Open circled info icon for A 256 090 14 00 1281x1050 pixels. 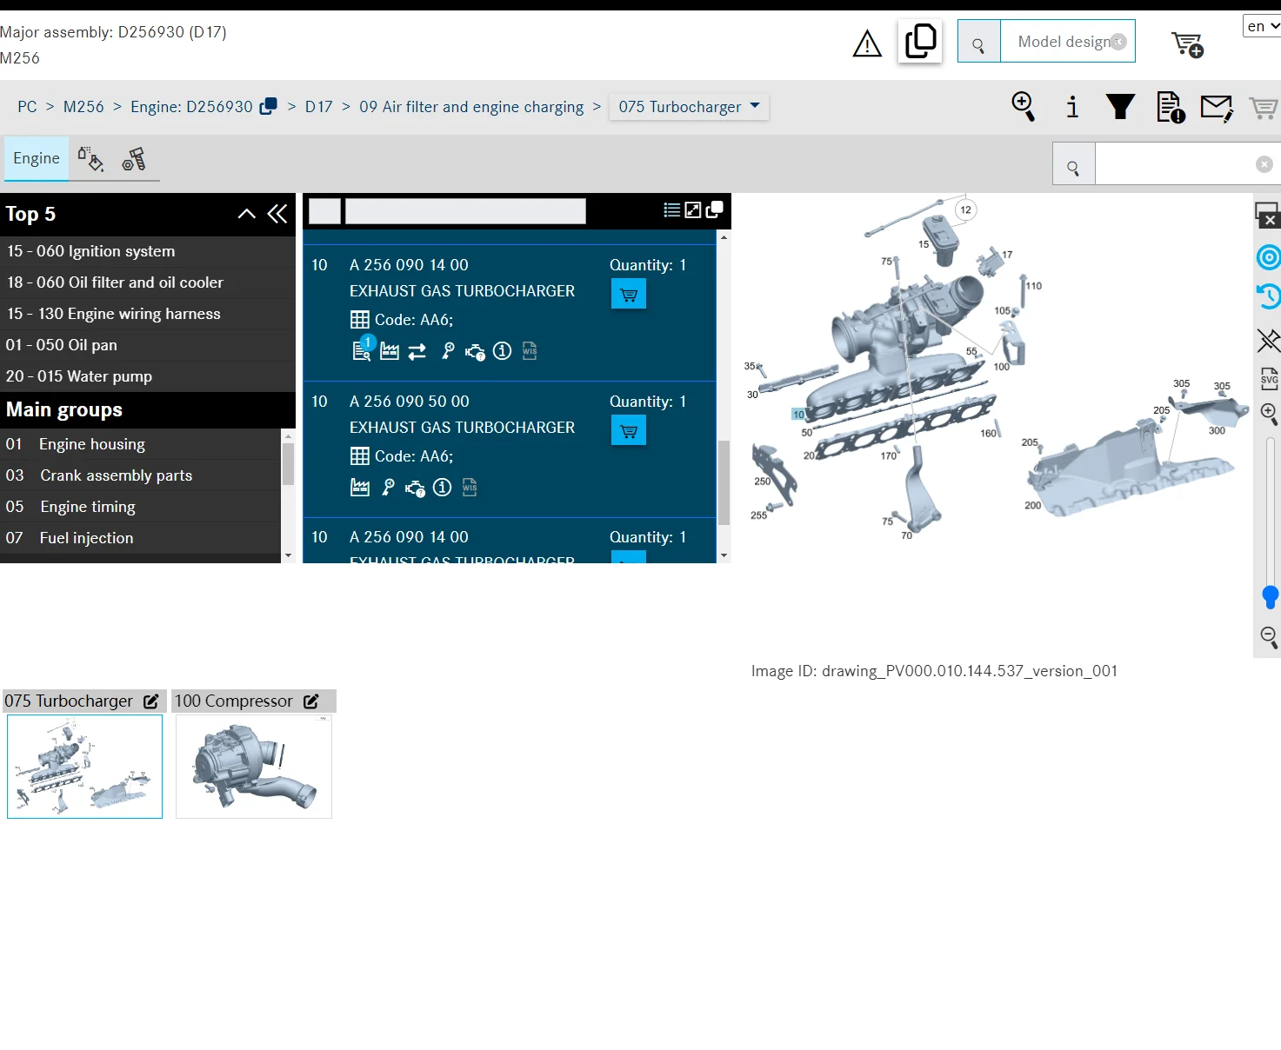click(502, 351)
